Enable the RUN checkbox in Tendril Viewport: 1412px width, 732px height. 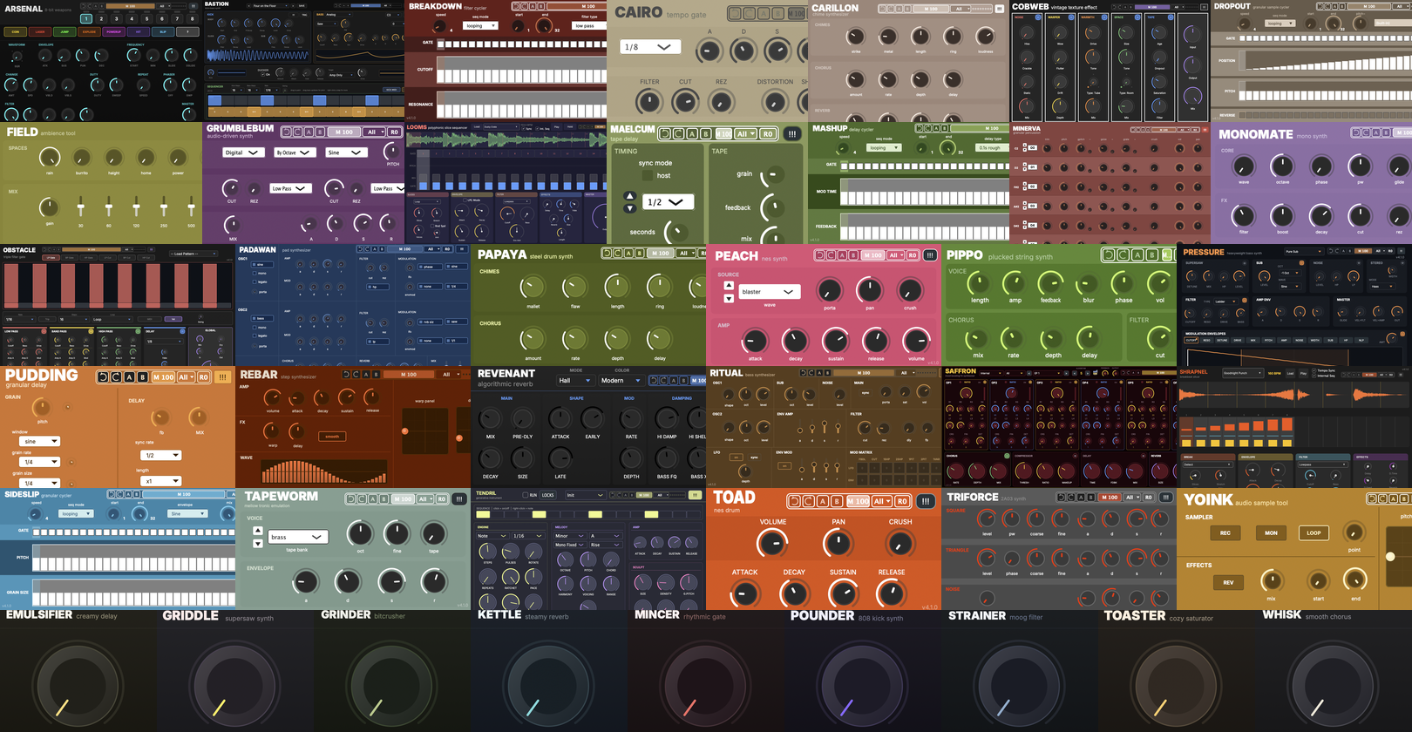pos(526,495)
